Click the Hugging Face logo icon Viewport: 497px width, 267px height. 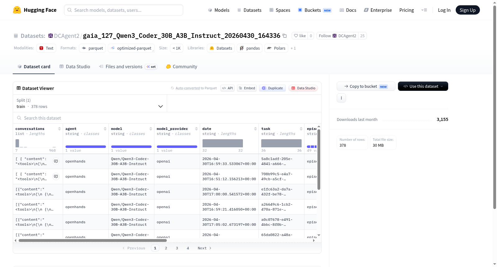pos(17,10)
